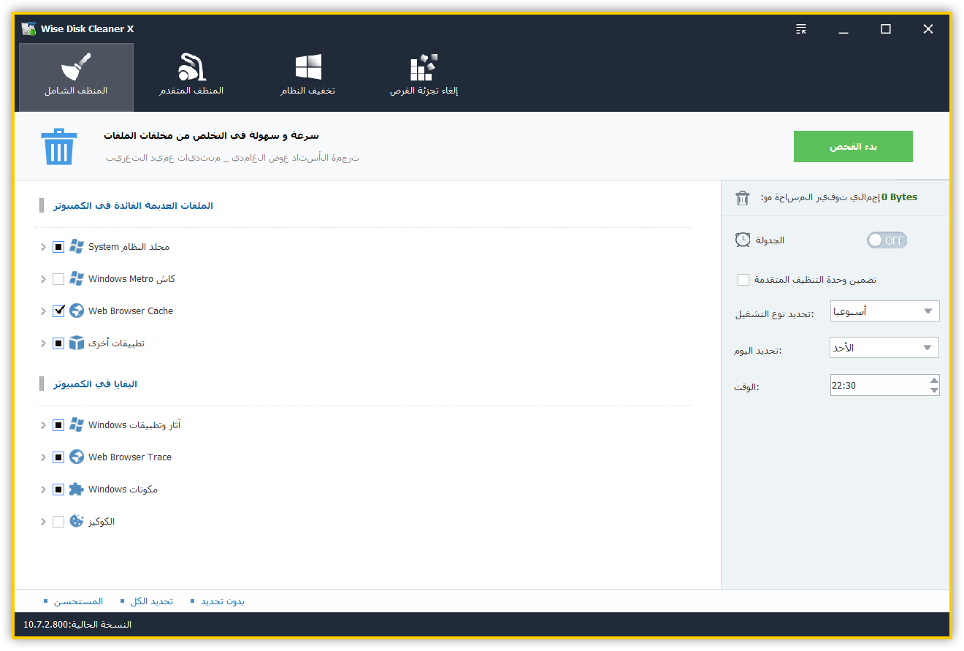Open the System Slimming Windows logo icon
The width and height of the screenshot is (964, 651).
coord(308,67)
